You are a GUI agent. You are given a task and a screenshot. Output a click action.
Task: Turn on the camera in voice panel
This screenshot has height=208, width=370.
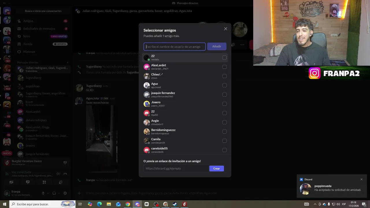pos(11,182)
